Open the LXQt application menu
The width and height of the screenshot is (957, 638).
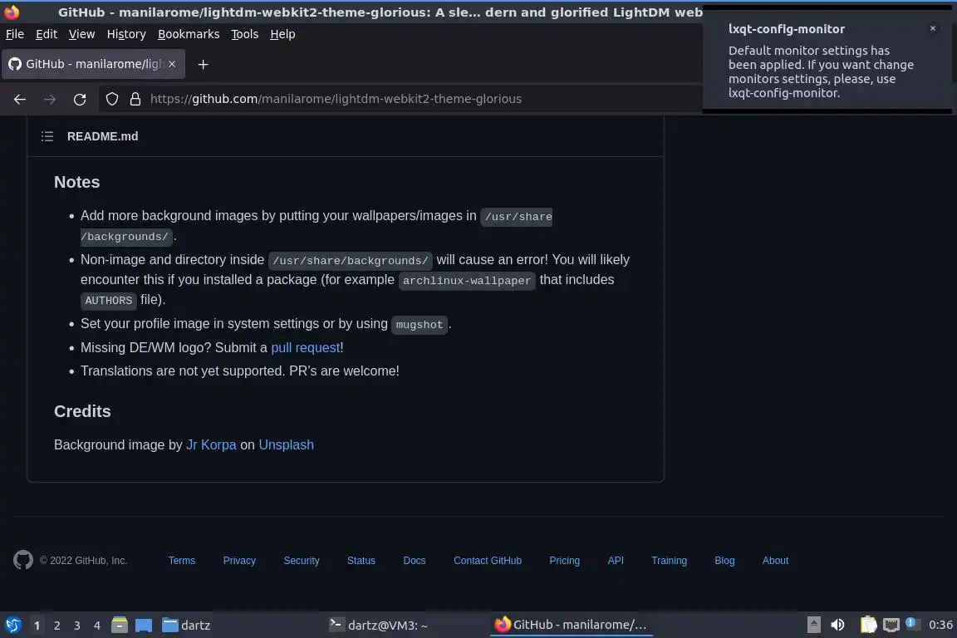coord(12,625)
